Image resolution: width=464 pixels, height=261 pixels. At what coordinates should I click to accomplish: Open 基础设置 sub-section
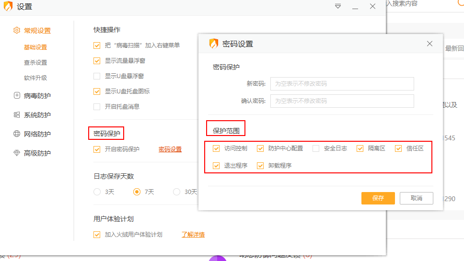point(35,47)
